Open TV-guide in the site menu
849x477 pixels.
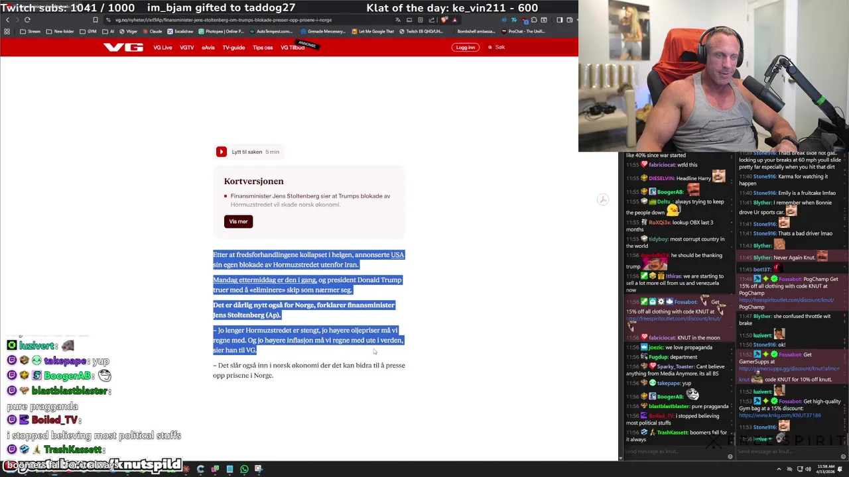point(233,48)
